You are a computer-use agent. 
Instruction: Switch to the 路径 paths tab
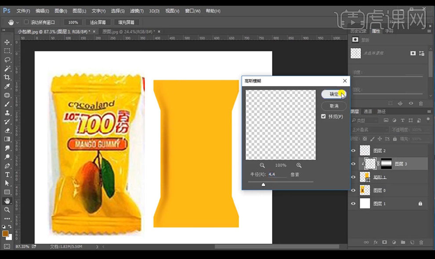click(x=381, y=112)
